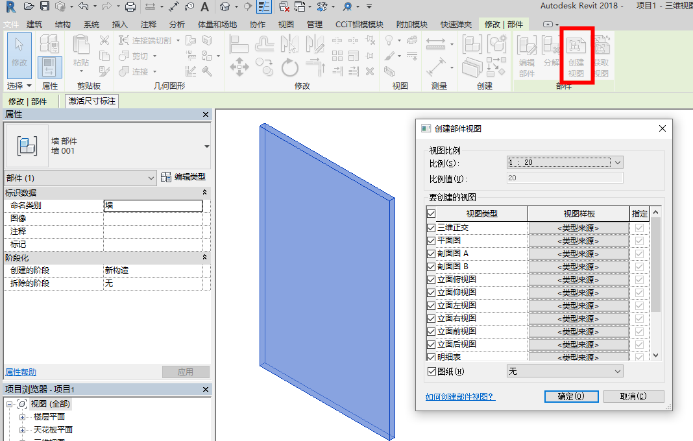Toggle thin lines in the quick access toolbar
The width and height of the screenshot is (693, 441).
pyautogui.click(x=264, y=6)
